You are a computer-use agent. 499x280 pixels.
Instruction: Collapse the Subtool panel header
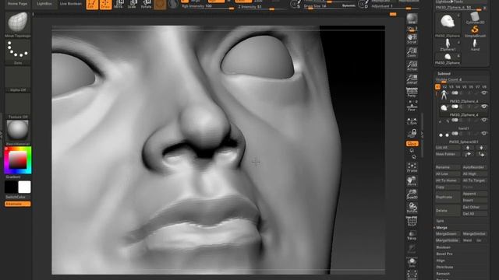tap(444, 73)
